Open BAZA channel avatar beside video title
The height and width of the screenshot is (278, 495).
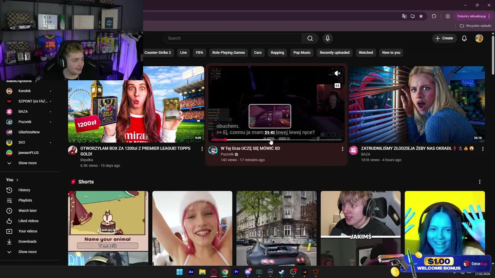pos(353,150)
